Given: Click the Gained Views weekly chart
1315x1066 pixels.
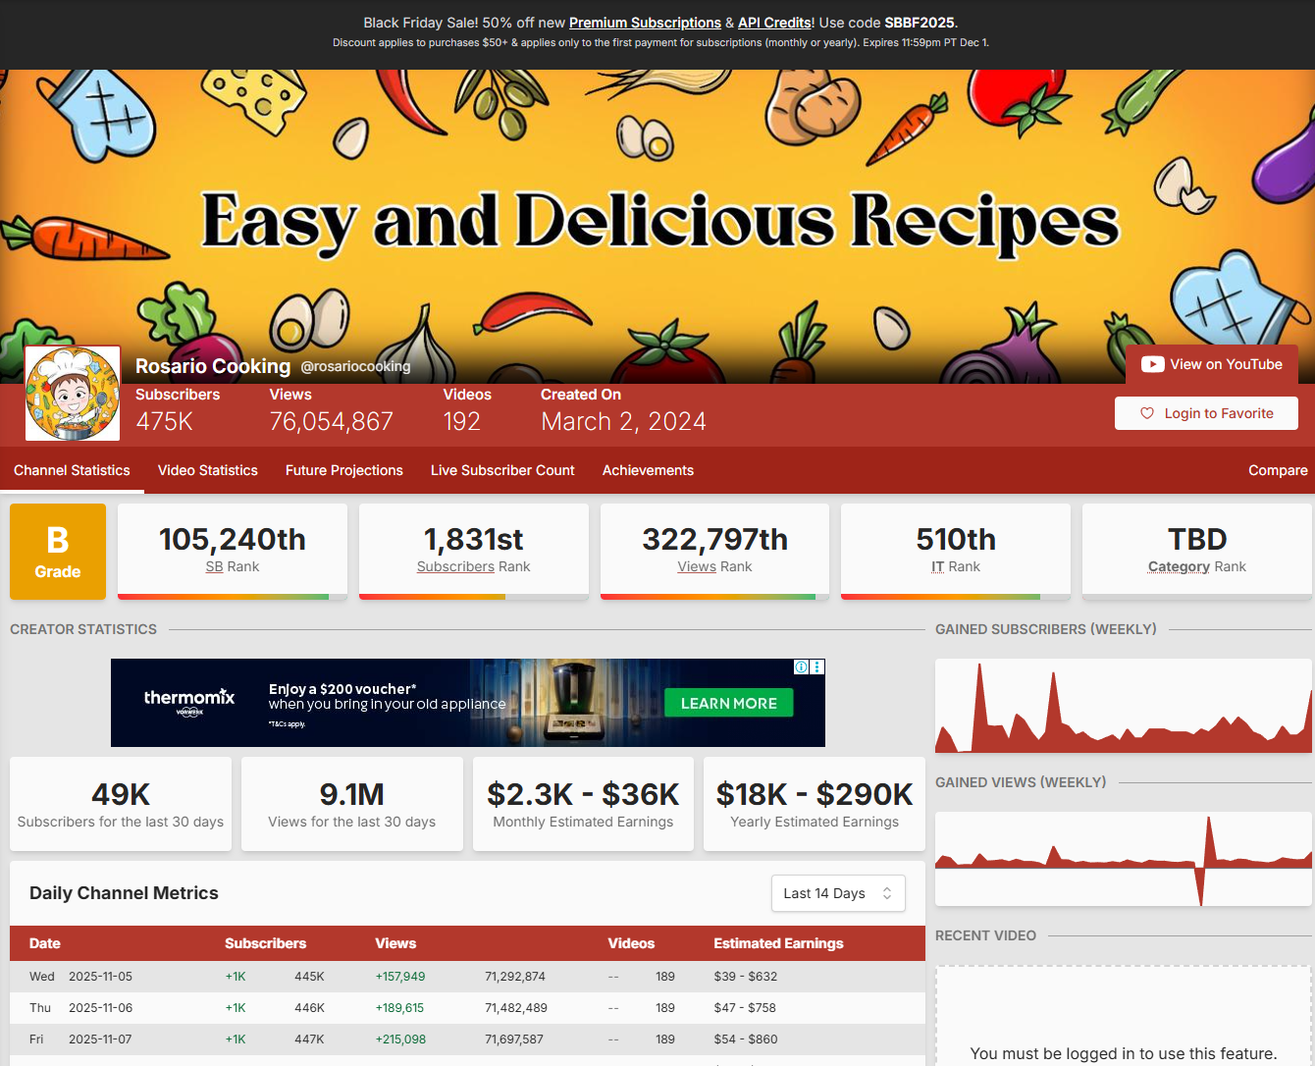Looking at the screenshot, I should [1123, 859].
